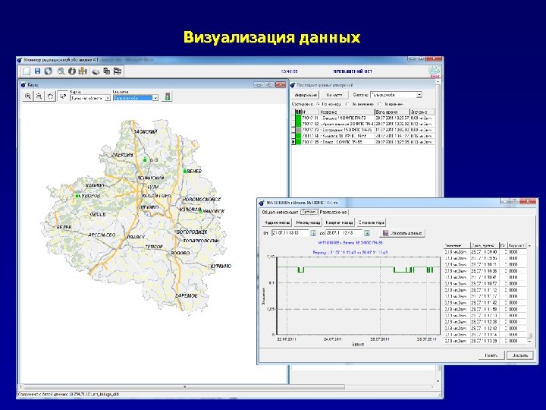546x410 pixels.
Task: Click the 'Название' column header
Action: [x=347, y=112]
